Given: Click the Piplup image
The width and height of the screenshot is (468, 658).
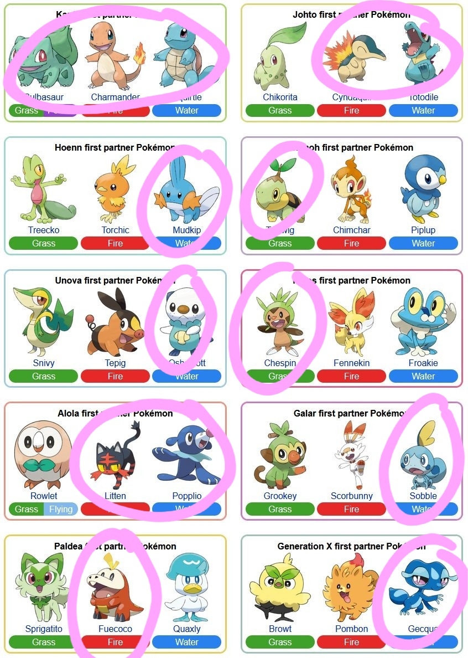Looking at the screenshot, I should click(423, 189).
